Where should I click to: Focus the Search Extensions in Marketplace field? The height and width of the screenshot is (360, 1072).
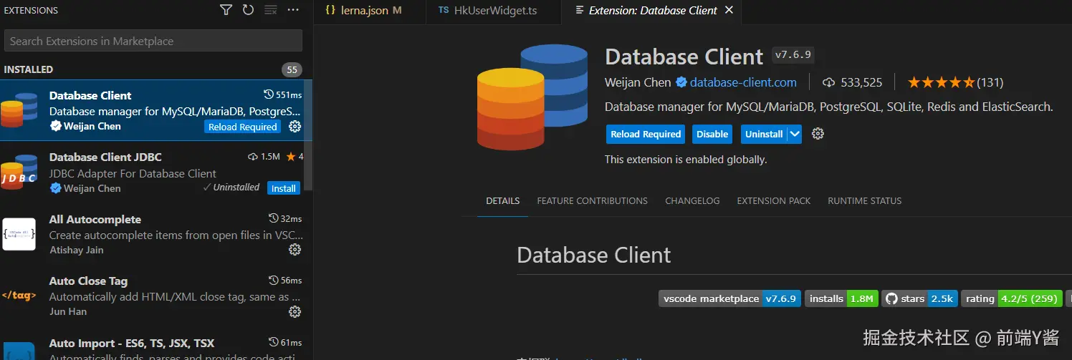153,41
